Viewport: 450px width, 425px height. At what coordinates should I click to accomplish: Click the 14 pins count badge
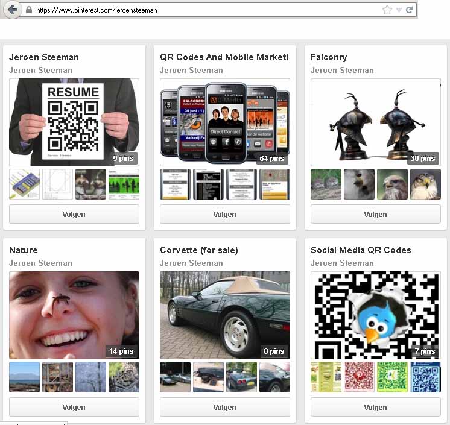point(121,351)
